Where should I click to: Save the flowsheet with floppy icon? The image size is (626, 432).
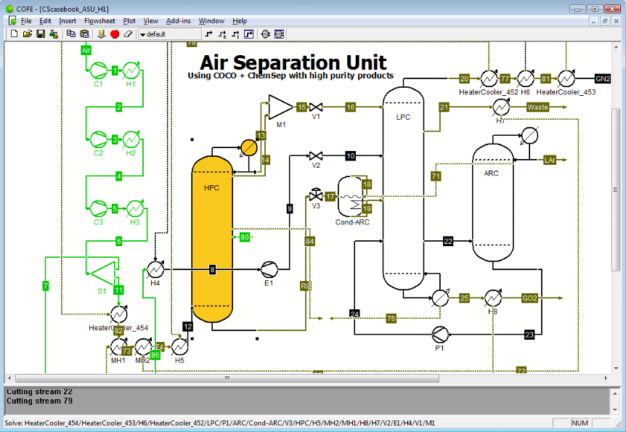41,34
